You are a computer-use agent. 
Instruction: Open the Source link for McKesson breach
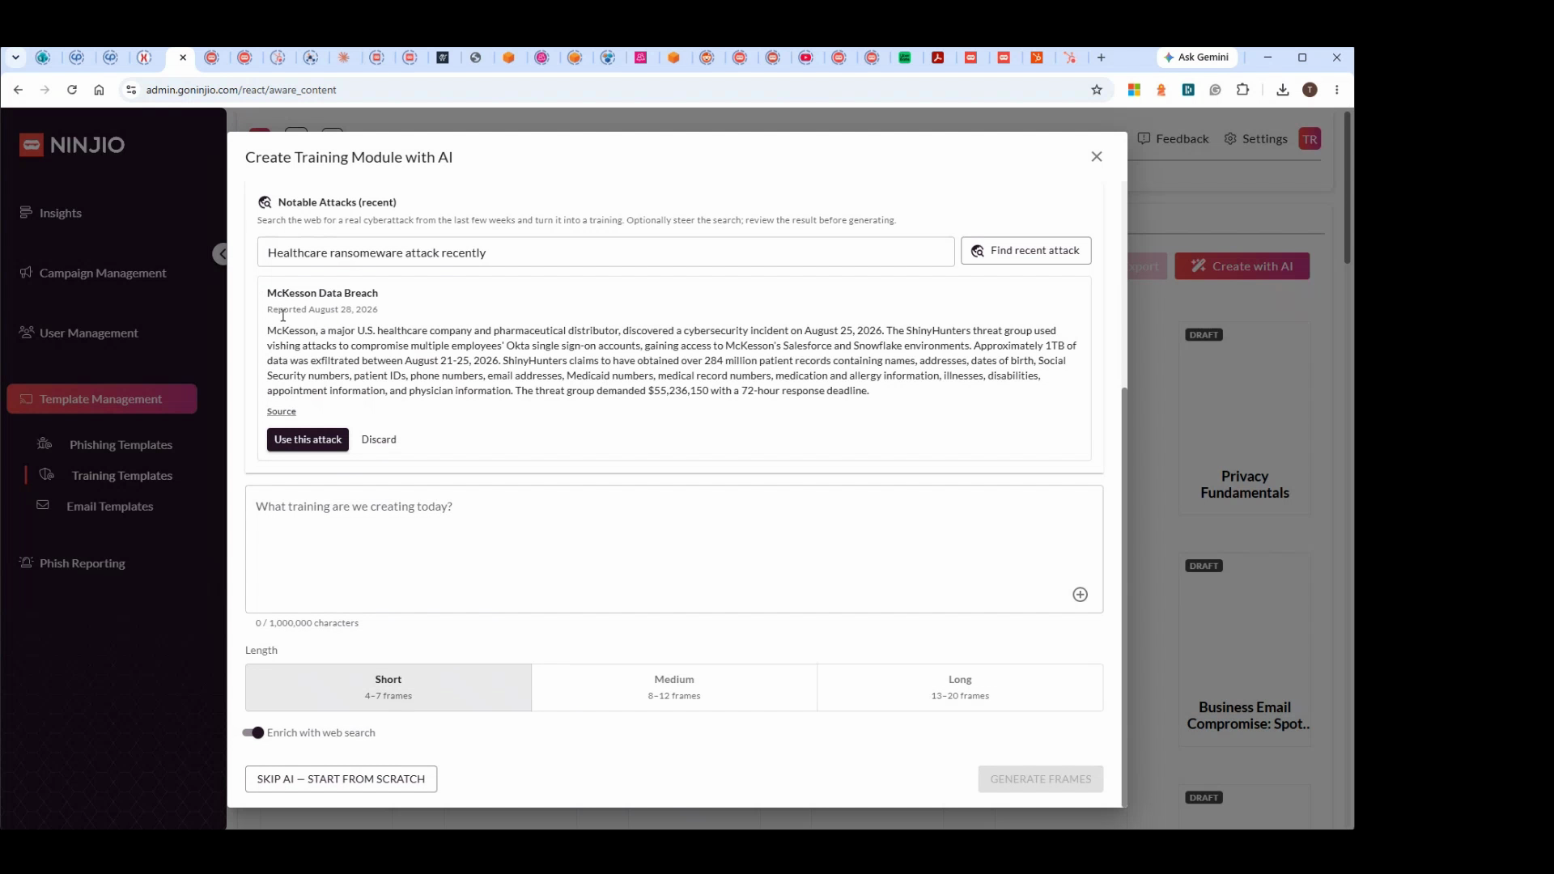click(x=282, y=412)
